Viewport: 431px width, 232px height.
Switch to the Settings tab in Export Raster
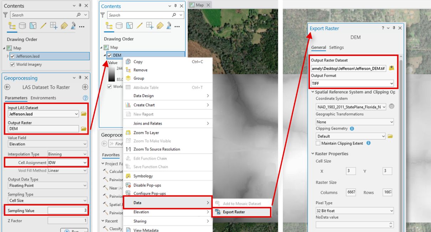point(336,47)
